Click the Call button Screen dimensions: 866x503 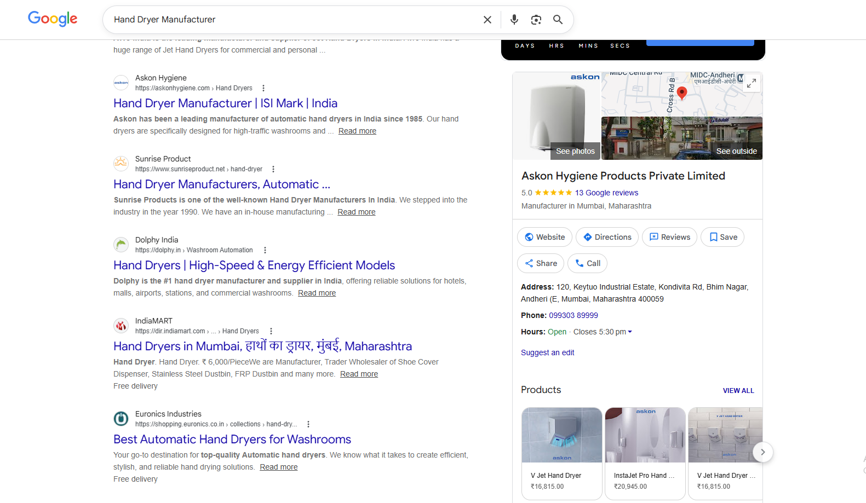(587, 263)
